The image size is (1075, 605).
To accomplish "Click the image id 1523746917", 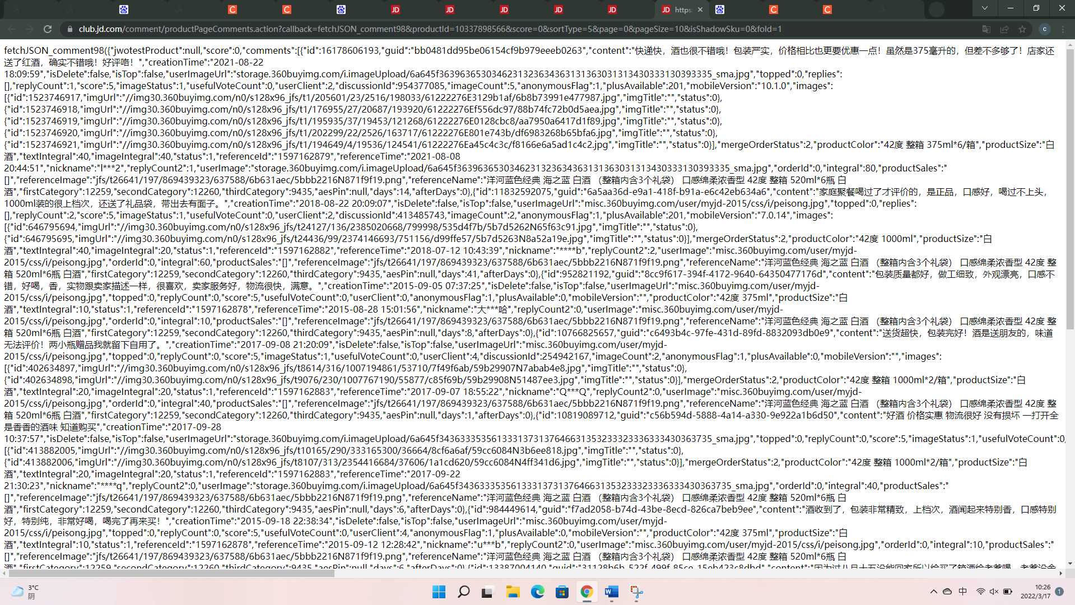I will pyautogui.click(x=52, y=97).
